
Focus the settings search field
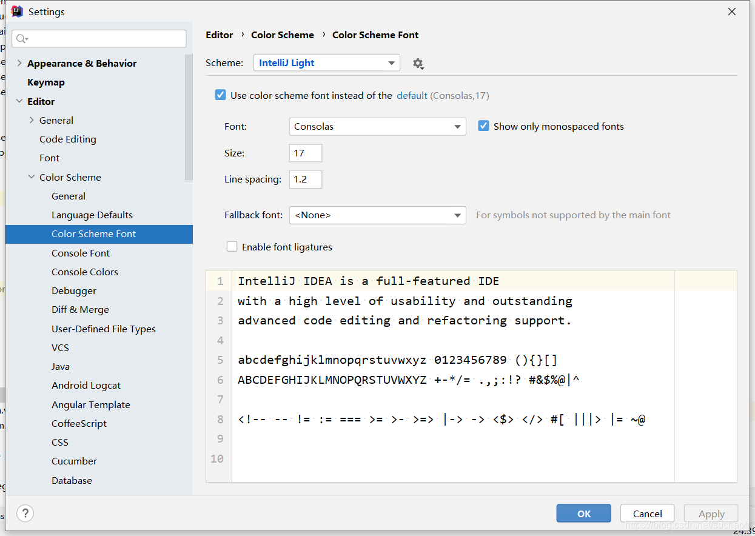pyautogui.click(x=99, y=39)
